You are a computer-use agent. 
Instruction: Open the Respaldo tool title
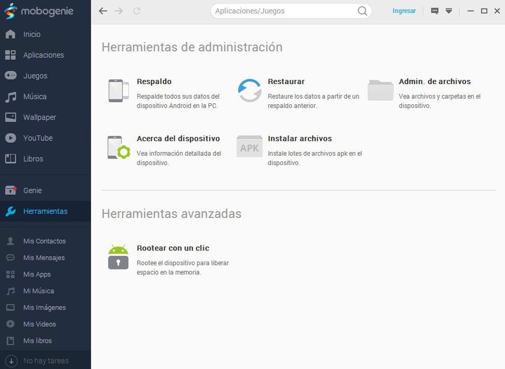click(154, 82)
